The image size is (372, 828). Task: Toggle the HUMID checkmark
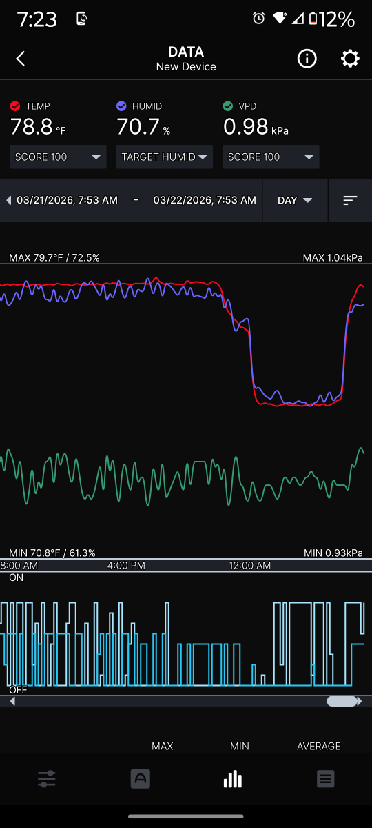(121, 106)
